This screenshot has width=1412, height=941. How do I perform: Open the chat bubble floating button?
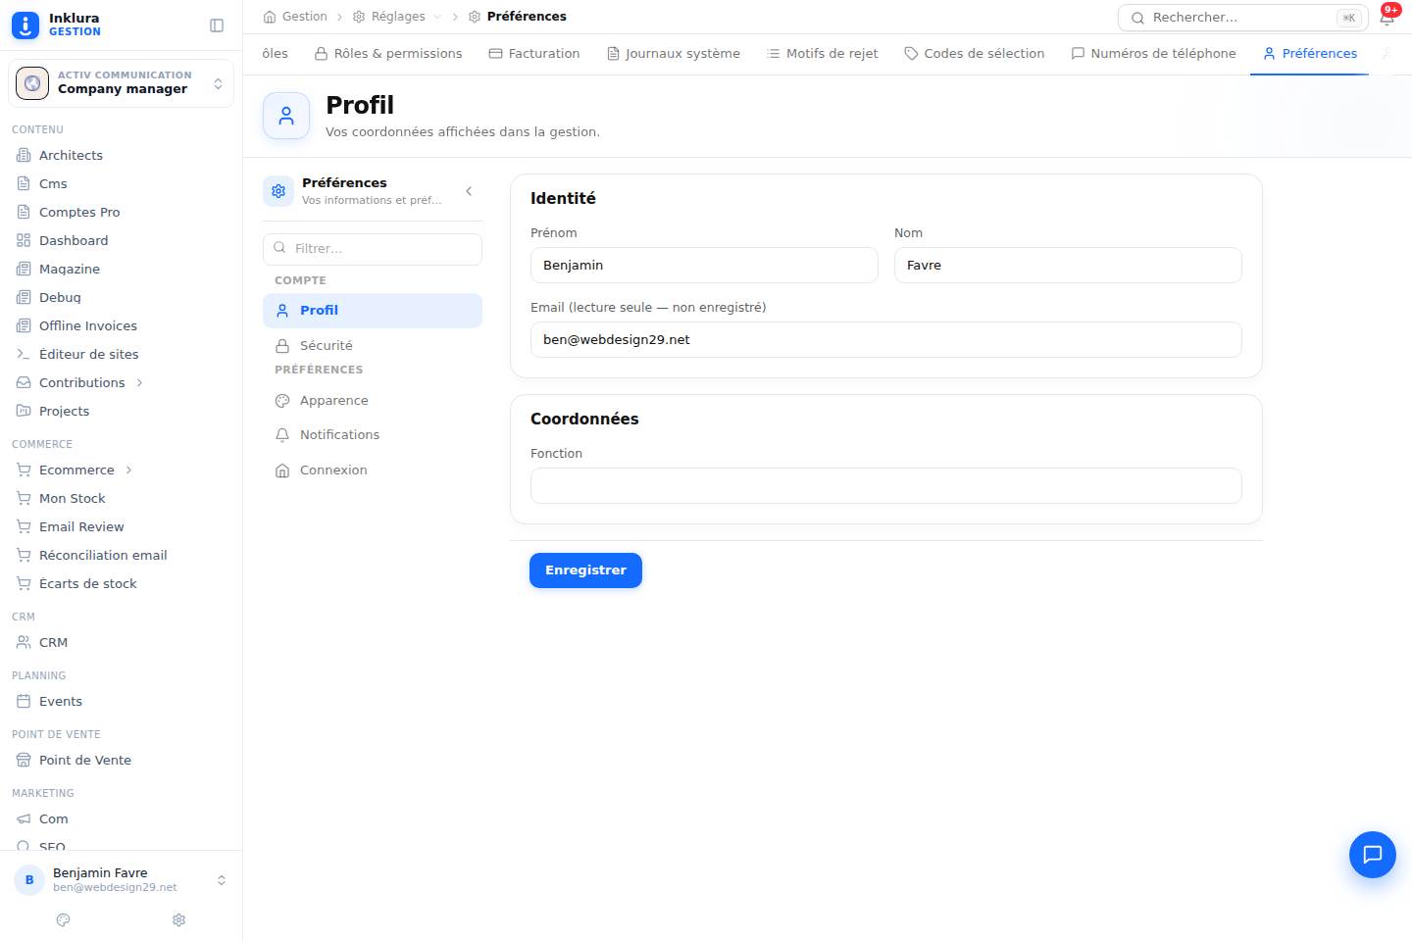pyautogui.click(x=1373, y=855)
